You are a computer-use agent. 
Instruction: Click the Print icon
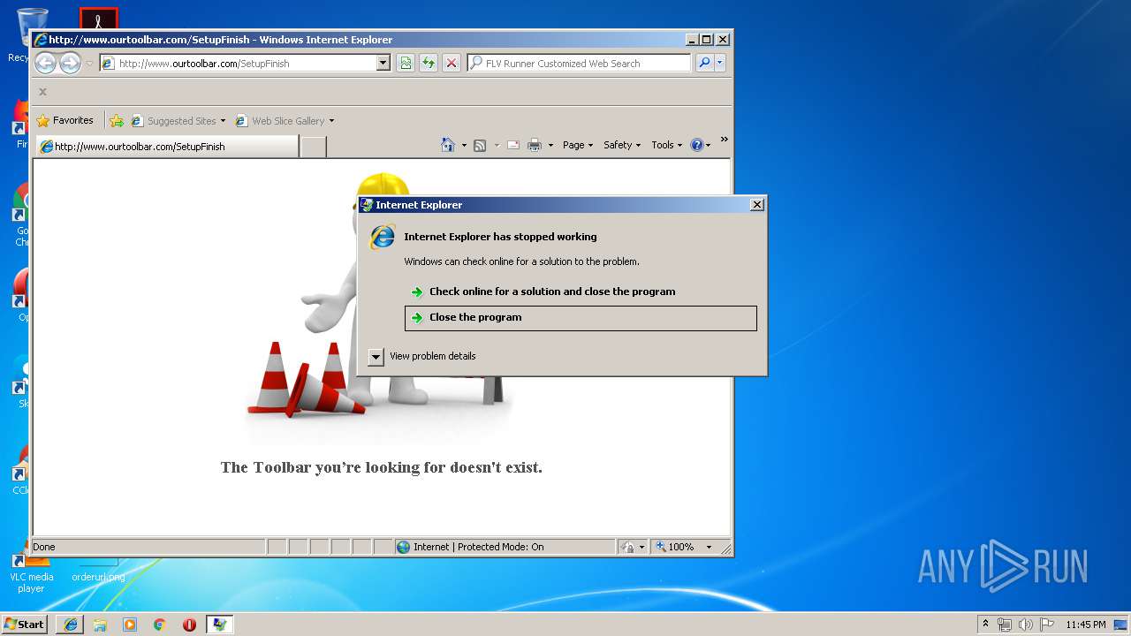pos(535,145)
